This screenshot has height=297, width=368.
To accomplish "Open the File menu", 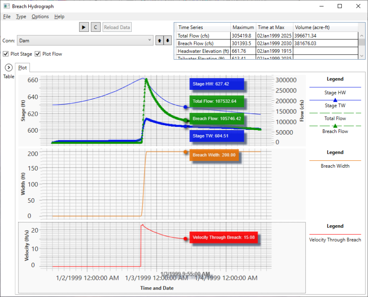I will click(x=7, y=17).
